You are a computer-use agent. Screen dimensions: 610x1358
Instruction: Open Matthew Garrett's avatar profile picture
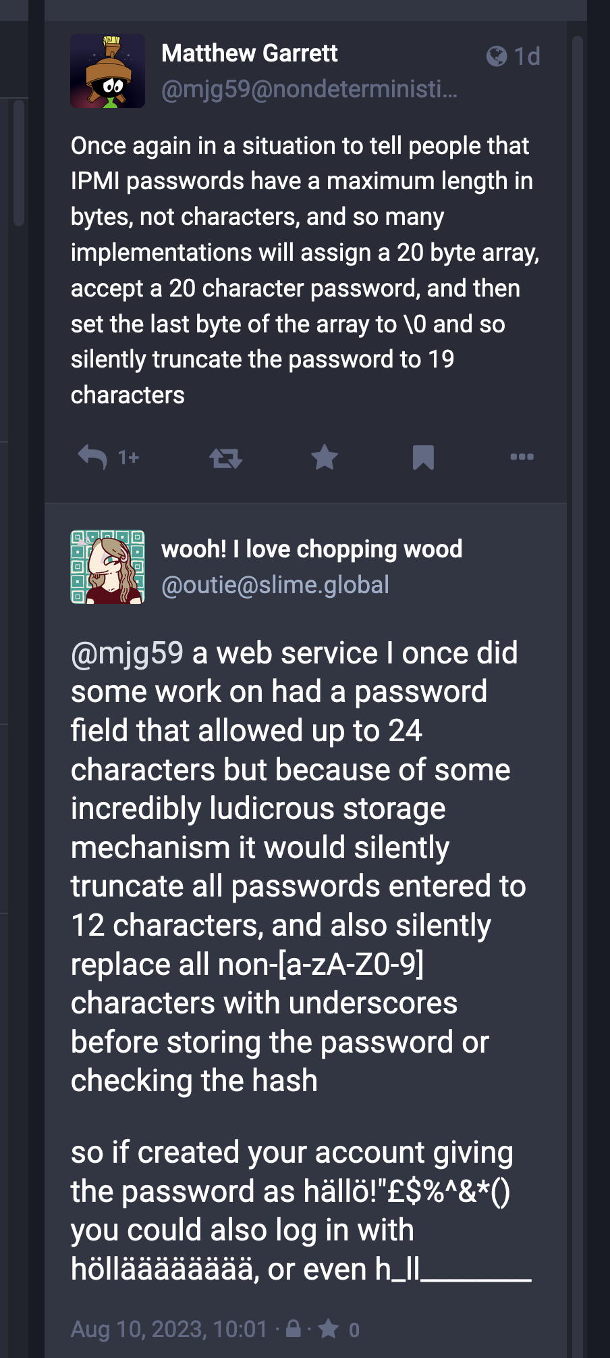click(108, 71)
